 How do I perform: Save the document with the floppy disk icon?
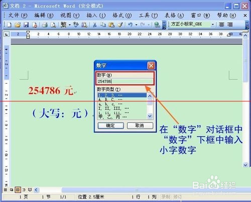click(x=26, y=25)
